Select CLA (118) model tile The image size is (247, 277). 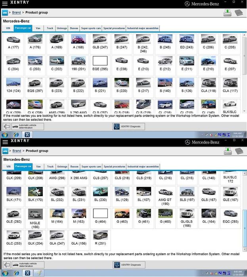(x=209, y=87)
